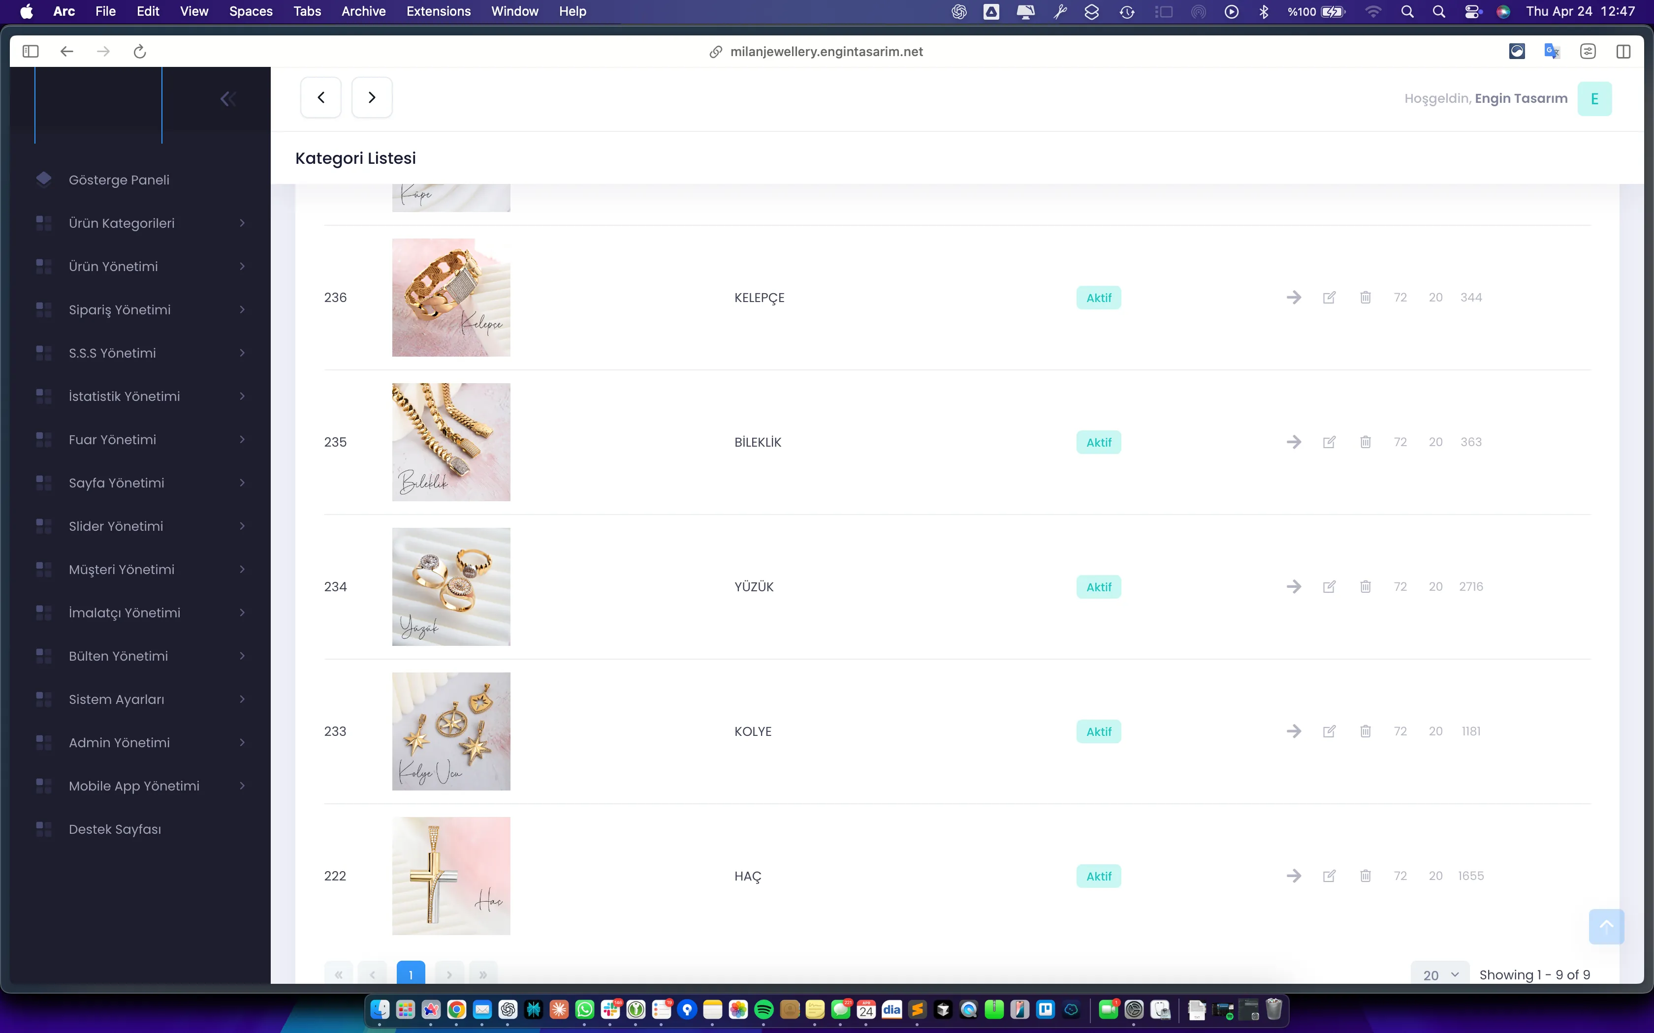Expand Fuar Yönetimi menu
1654x1033 pixels.
click(x=140, y=439)
